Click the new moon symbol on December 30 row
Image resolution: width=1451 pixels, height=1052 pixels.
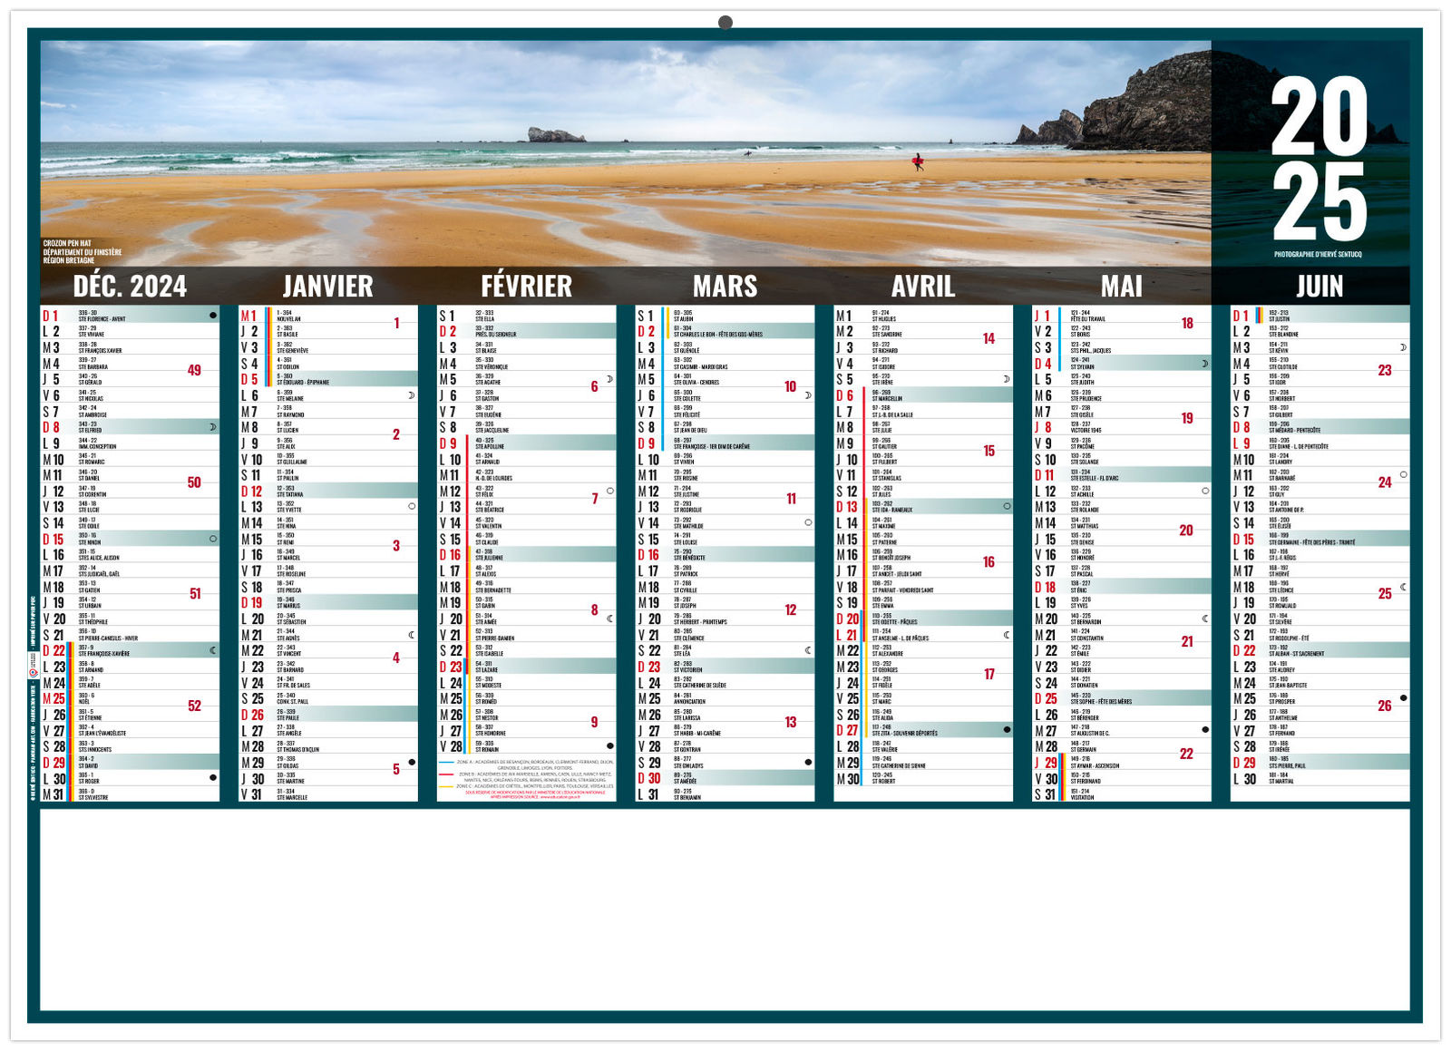[213, 778]
